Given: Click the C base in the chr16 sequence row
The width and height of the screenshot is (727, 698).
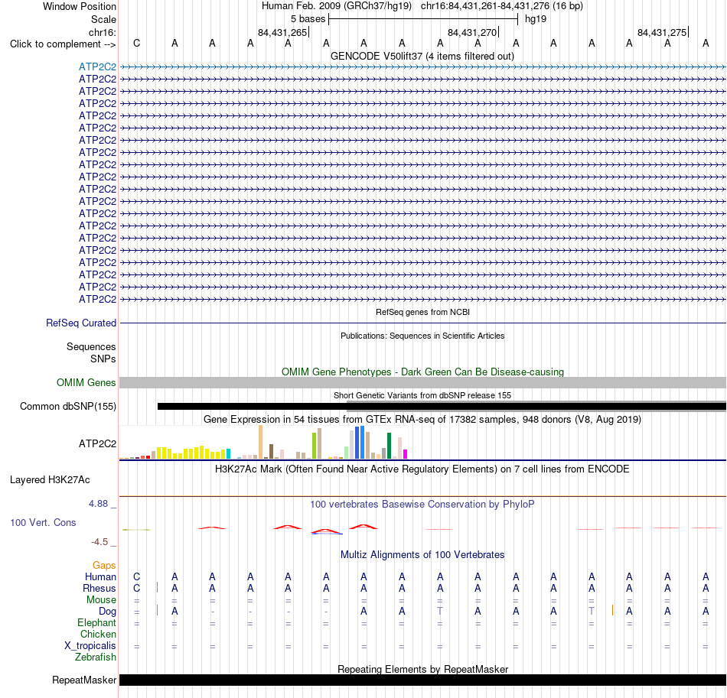Looking at the screenshot, I should 136,43.
